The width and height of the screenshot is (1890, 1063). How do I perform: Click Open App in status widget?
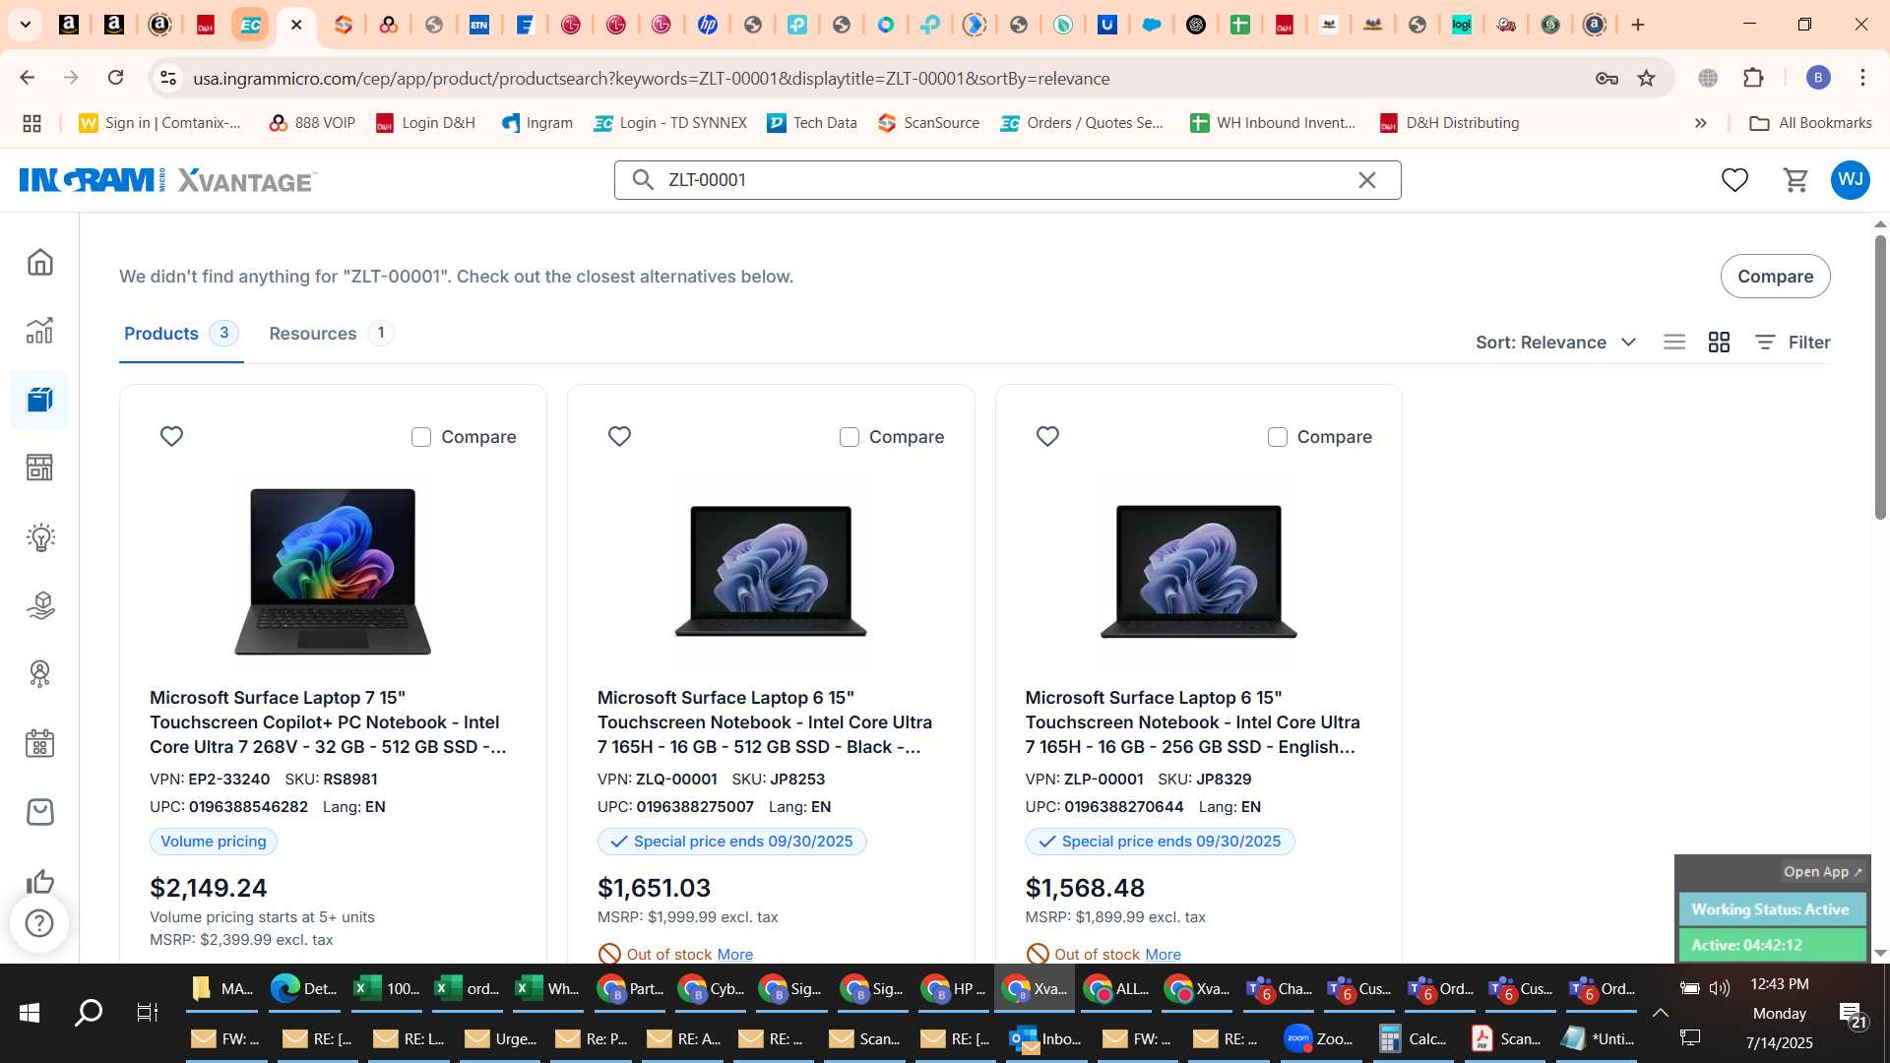click(1822, 872)
